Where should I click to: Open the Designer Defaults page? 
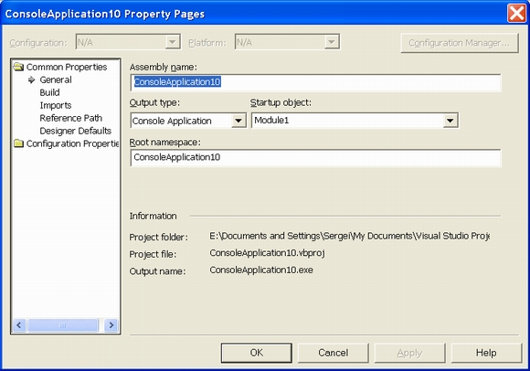click(75, 131)
